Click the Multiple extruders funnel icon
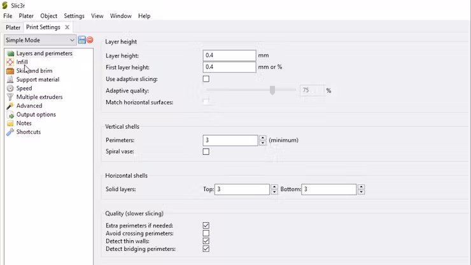 10,97
